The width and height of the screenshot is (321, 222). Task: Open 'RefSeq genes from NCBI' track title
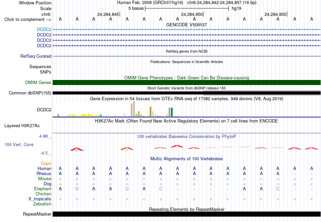(187, 51)
